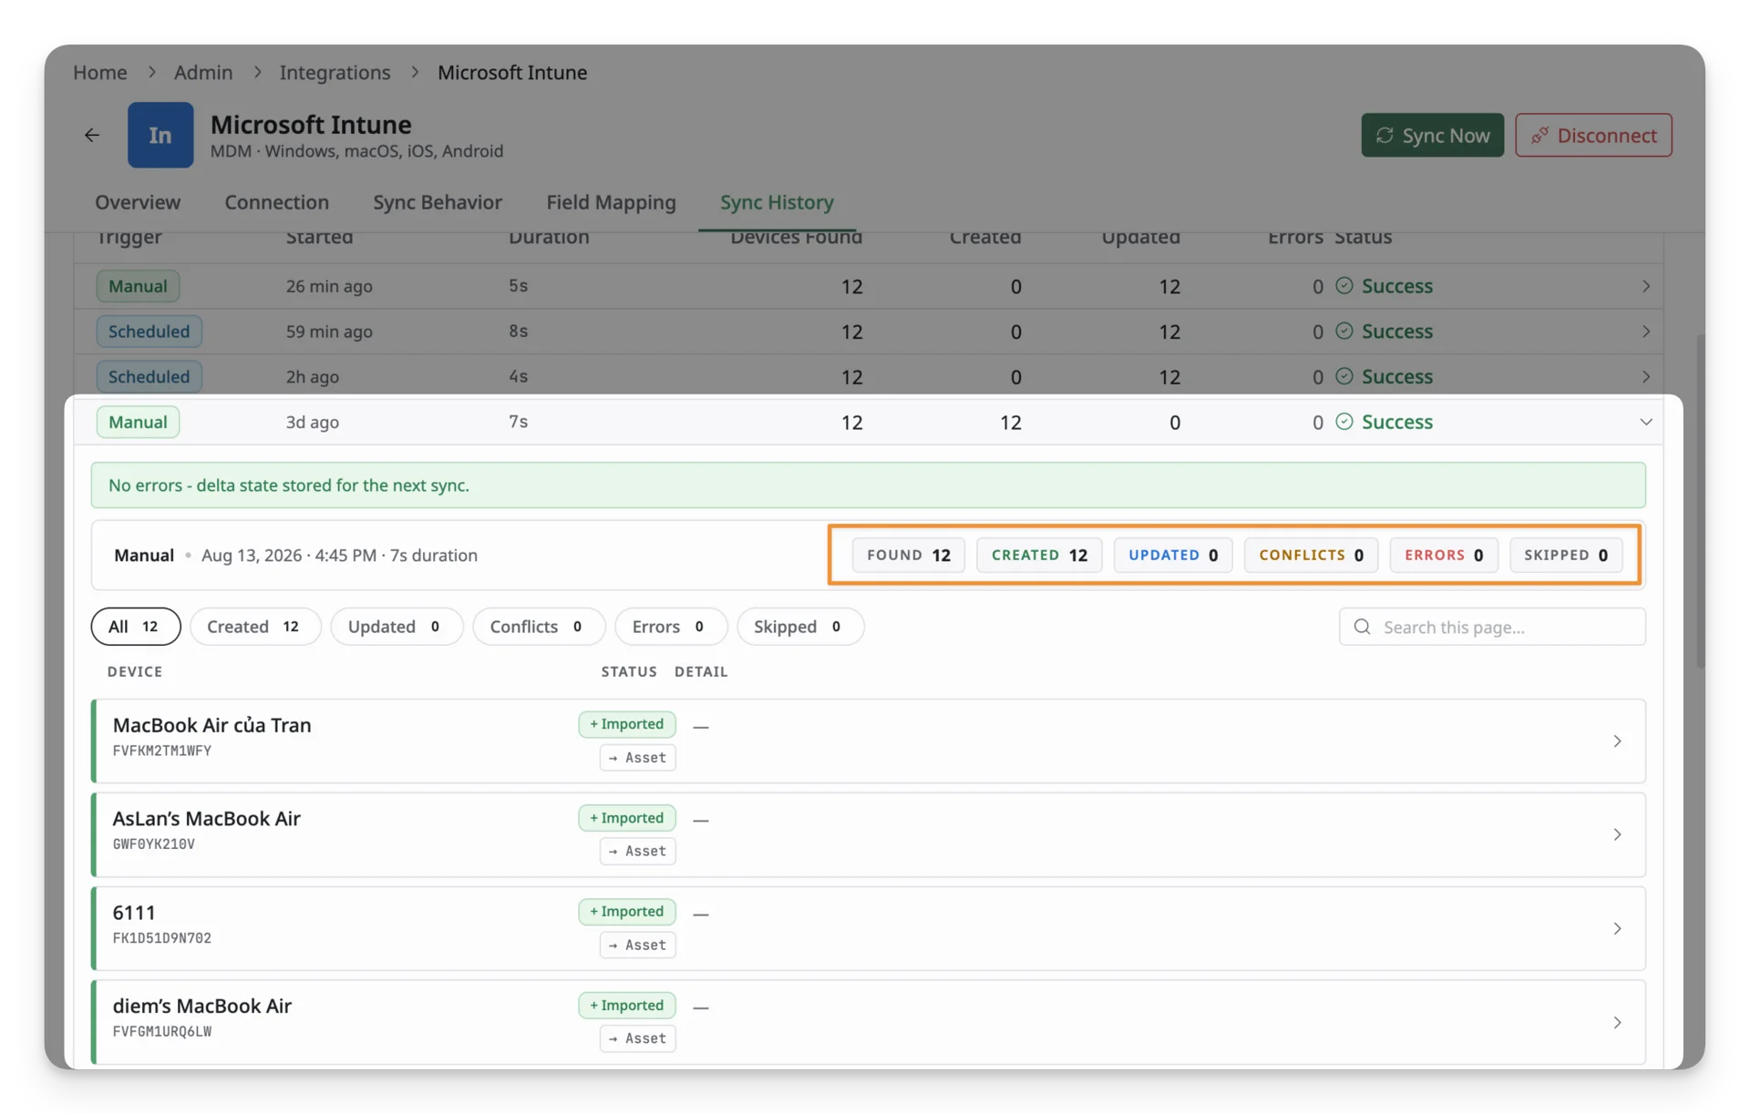Switch to the Field Mapping tab

(x=611, y=202)
